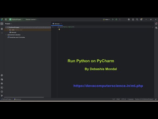
Task: Open the Terminal tool window icon
Action: click(2, 88)
